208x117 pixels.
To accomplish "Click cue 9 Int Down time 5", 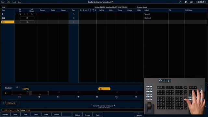I will [32, 14].
